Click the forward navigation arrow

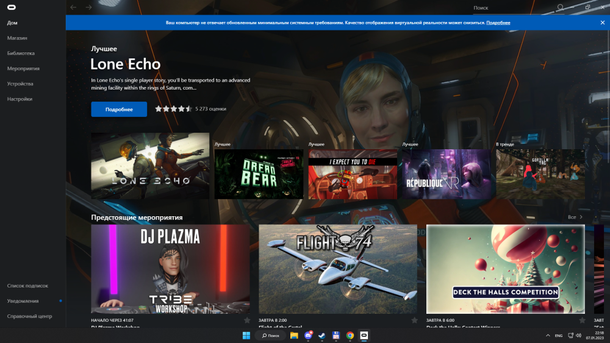[x=88, y=7]
